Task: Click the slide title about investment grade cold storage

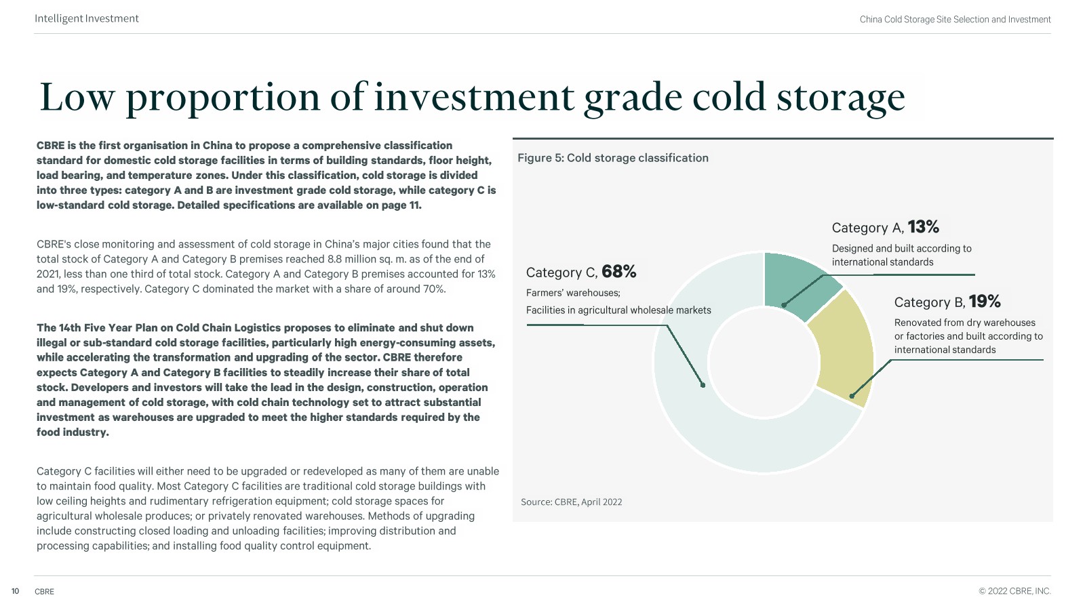Action: point(472,97)
